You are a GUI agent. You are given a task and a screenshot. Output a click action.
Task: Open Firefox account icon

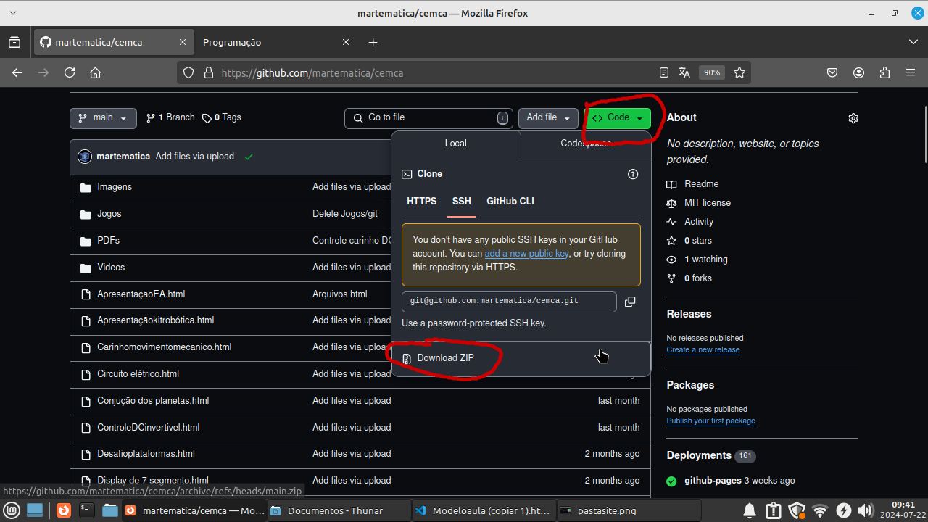[859, 72]
